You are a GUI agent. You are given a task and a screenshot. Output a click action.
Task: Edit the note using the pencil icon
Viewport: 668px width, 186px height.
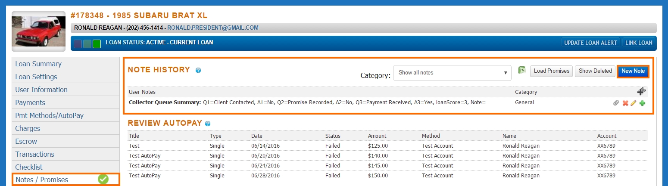634,103
